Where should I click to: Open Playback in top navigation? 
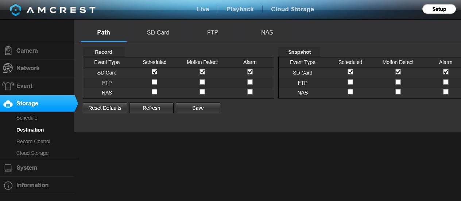(x=240, y=9)
